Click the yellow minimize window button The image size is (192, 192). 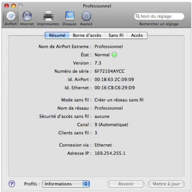(x=13, y=6)
